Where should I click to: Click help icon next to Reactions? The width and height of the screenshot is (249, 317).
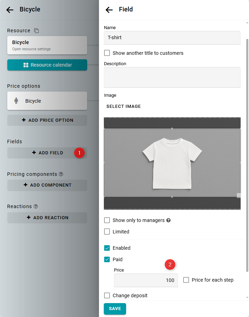tap(36, 206)
